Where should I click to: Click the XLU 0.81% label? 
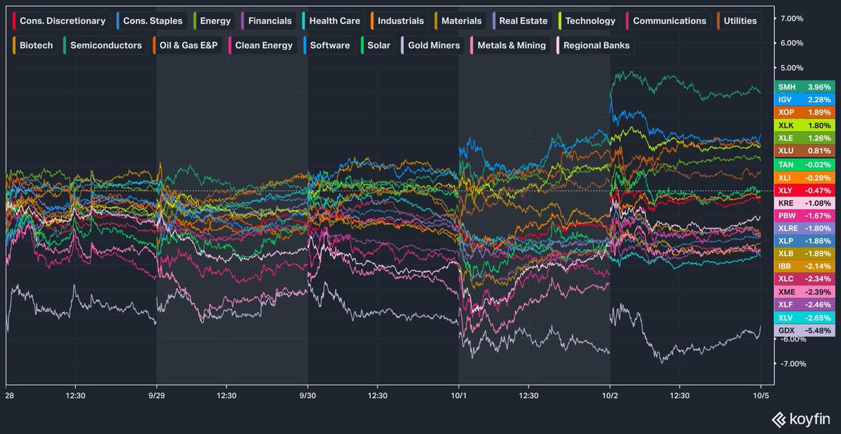pos(805,150)
